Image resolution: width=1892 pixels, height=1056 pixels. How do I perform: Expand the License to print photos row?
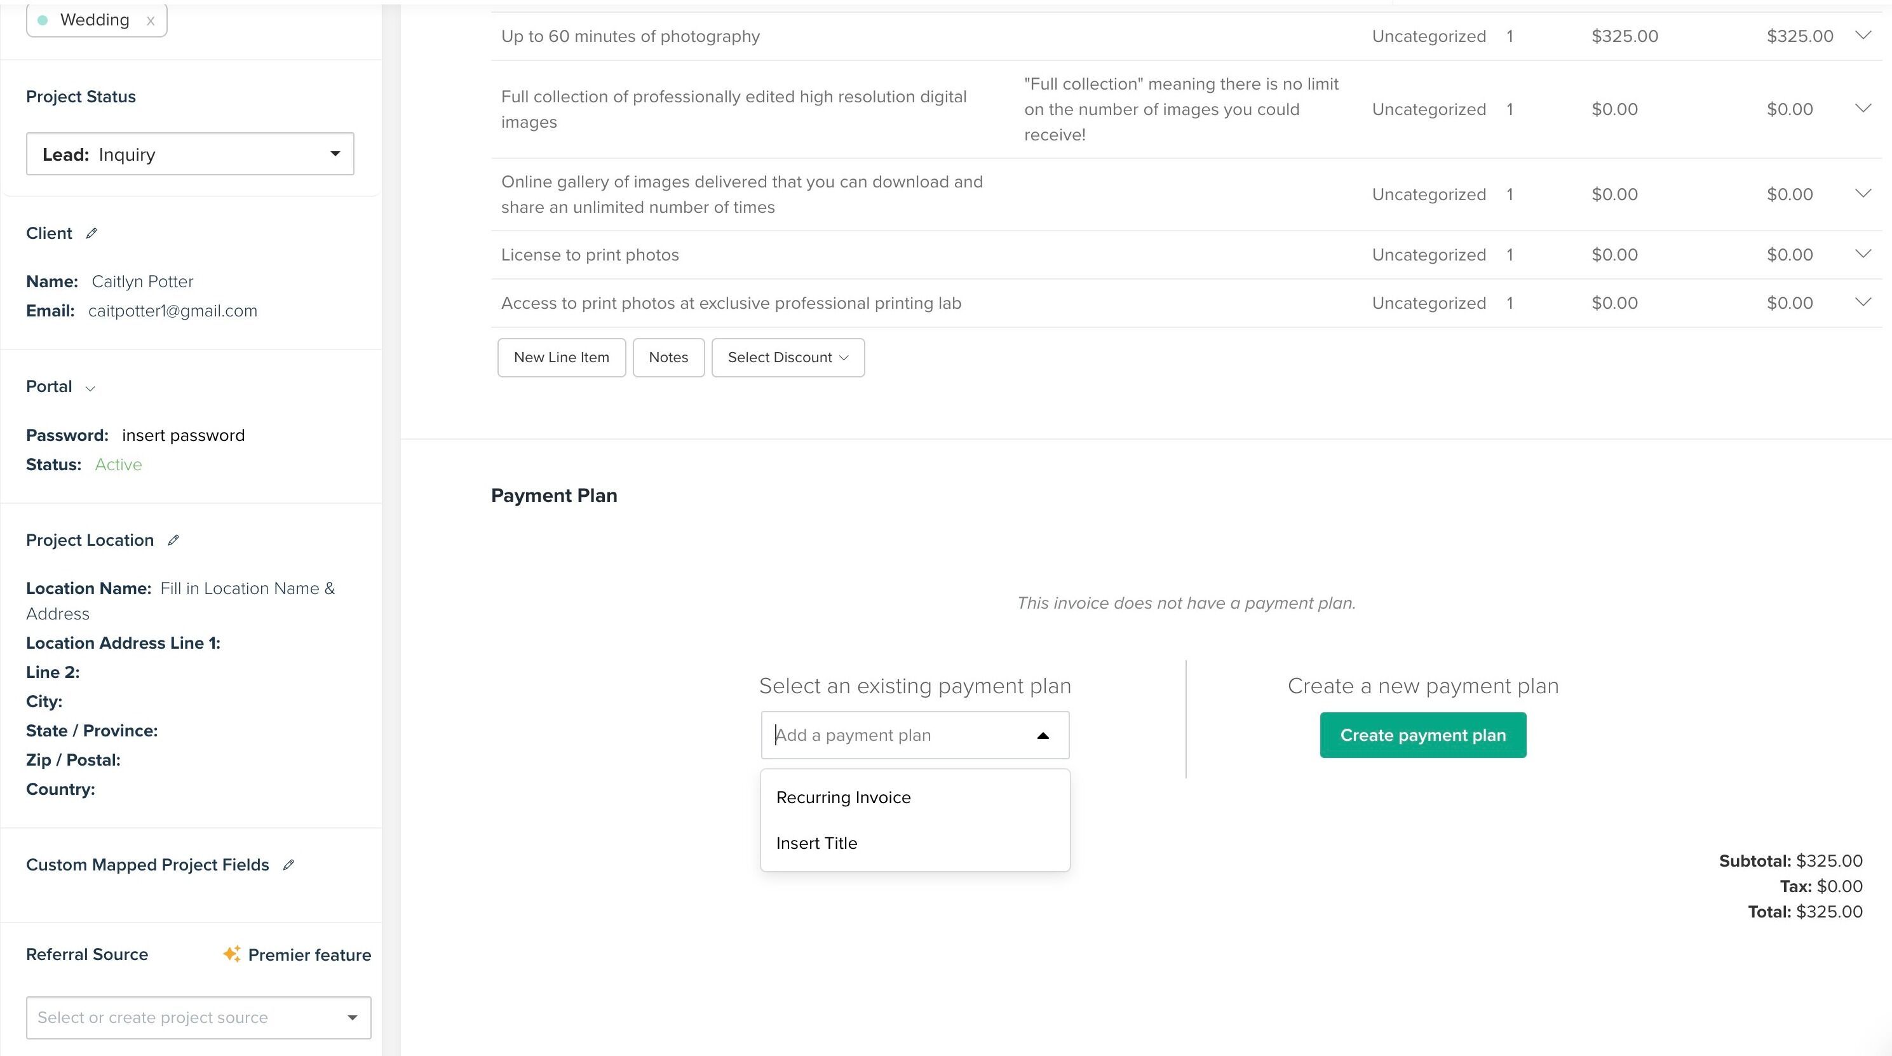point(1863,254)
